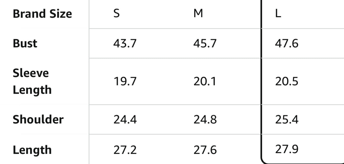Select the L size column header
Image resolution: width=344 pixels, height=164 pixels.
(278, 14)
